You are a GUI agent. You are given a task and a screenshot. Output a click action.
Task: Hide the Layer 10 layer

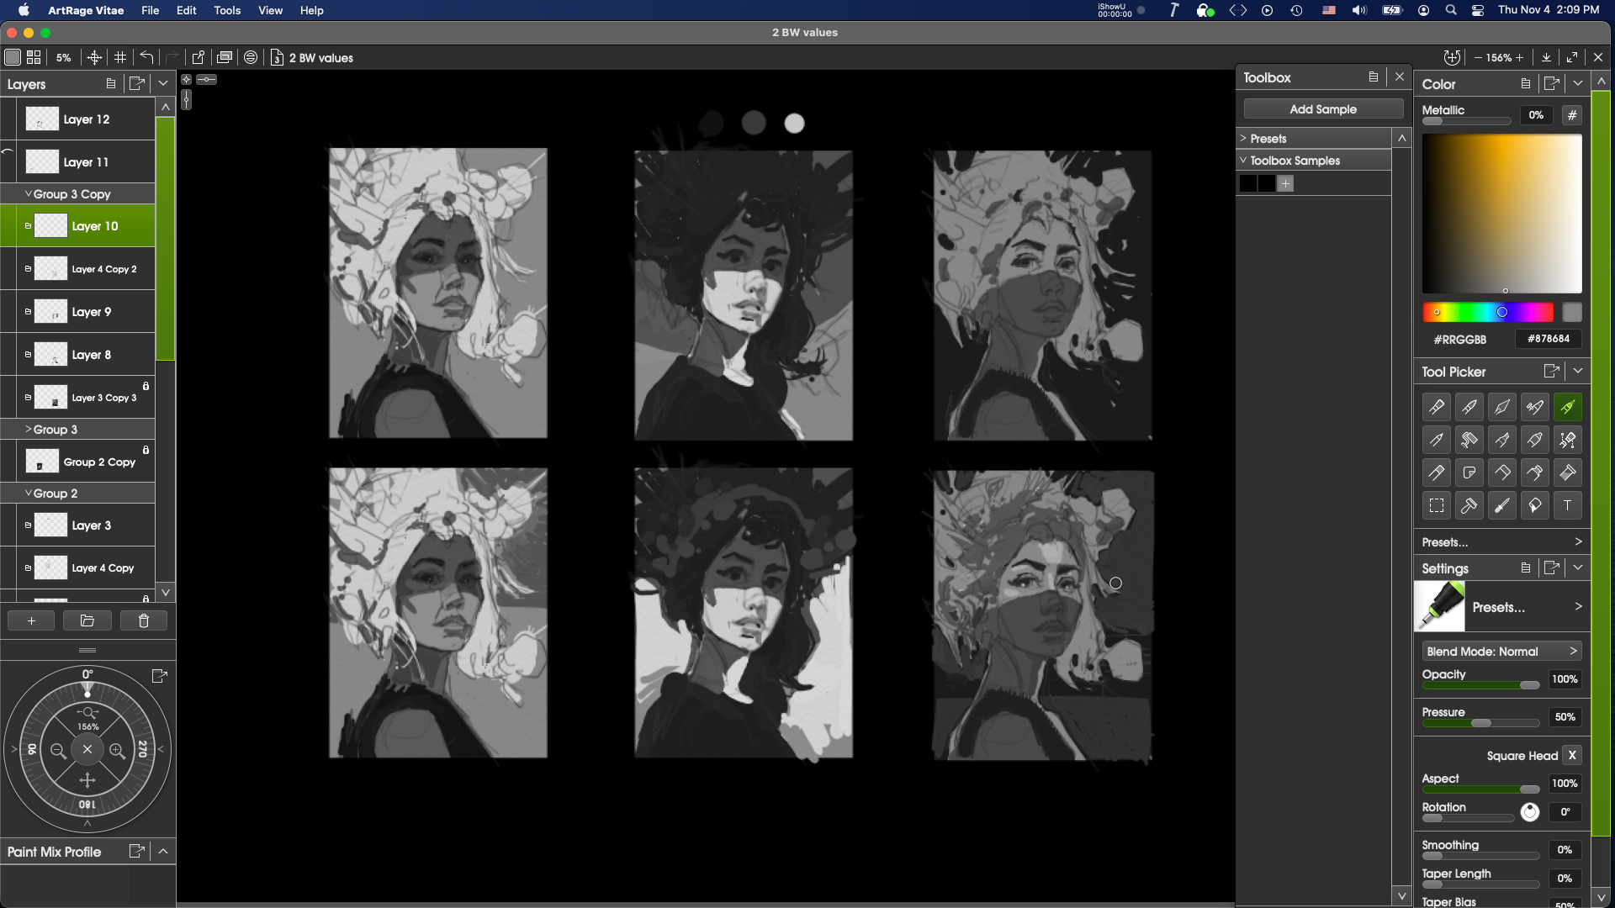pos(28,225)
